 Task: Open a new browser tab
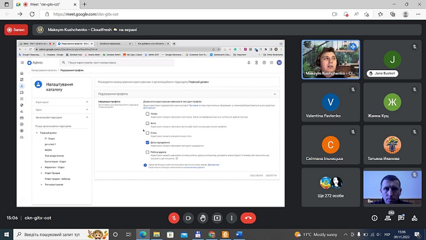84,4
